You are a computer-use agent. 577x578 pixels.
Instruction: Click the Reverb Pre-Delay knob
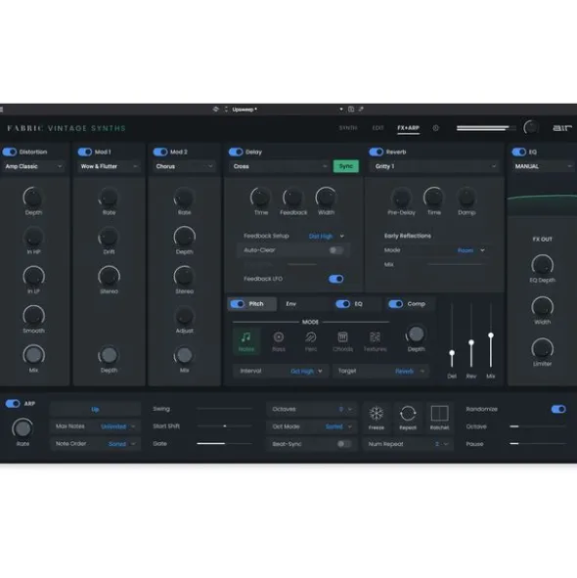coord(401,198)
